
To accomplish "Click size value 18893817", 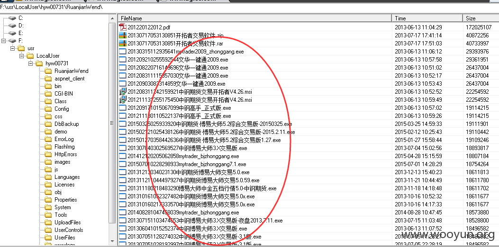I will pos(477,148).
